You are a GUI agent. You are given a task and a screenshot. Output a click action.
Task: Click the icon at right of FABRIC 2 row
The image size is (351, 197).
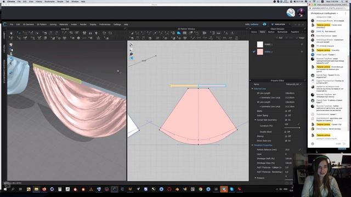point(302,51)
